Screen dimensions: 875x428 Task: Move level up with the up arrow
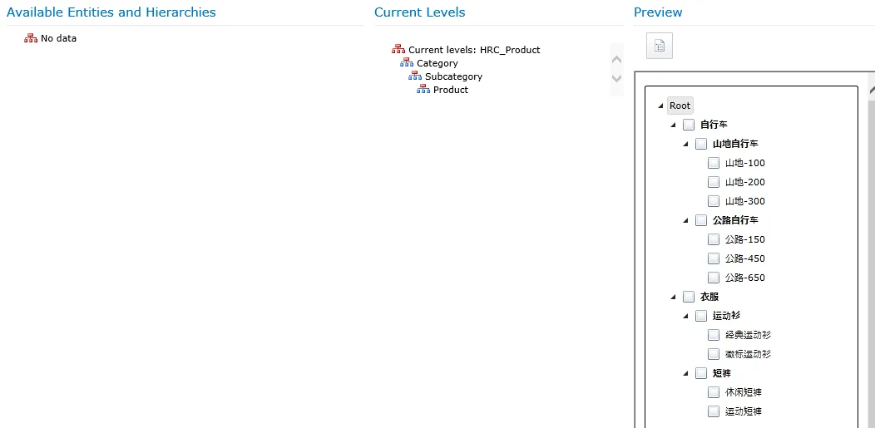click(616, 59)
